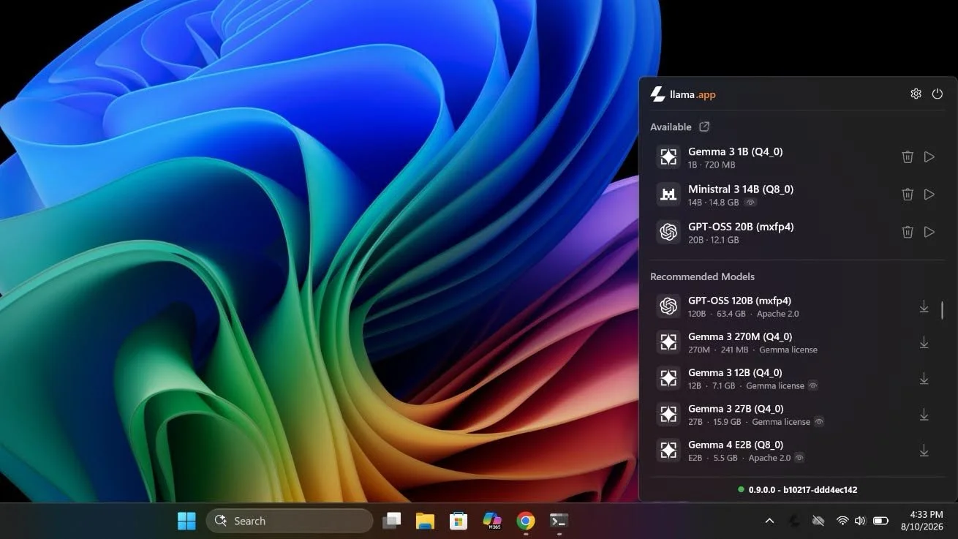Delete the Ministral 3 14B model
The width and height of the screenshot is (958, 539).
pos(907,194)
